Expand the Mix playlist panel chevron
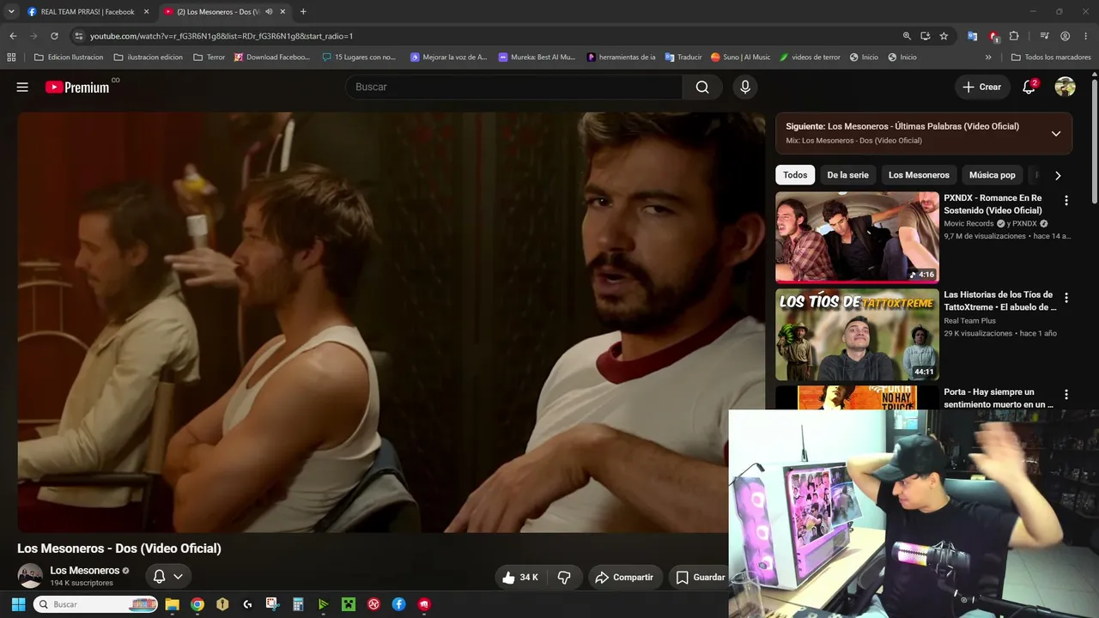The image size is (1099, 618). pos(1056,133)
